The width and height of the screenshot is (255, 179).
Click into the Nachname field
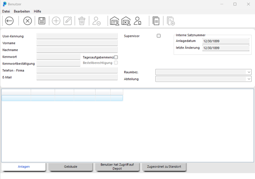tap(77, 50)
